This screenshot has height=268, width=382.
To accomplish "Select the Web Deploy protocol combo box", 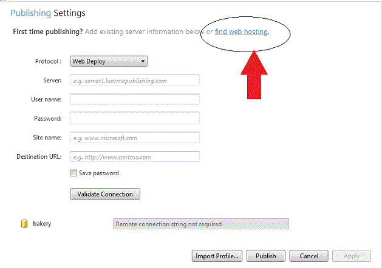I will [x=109, y=61].
